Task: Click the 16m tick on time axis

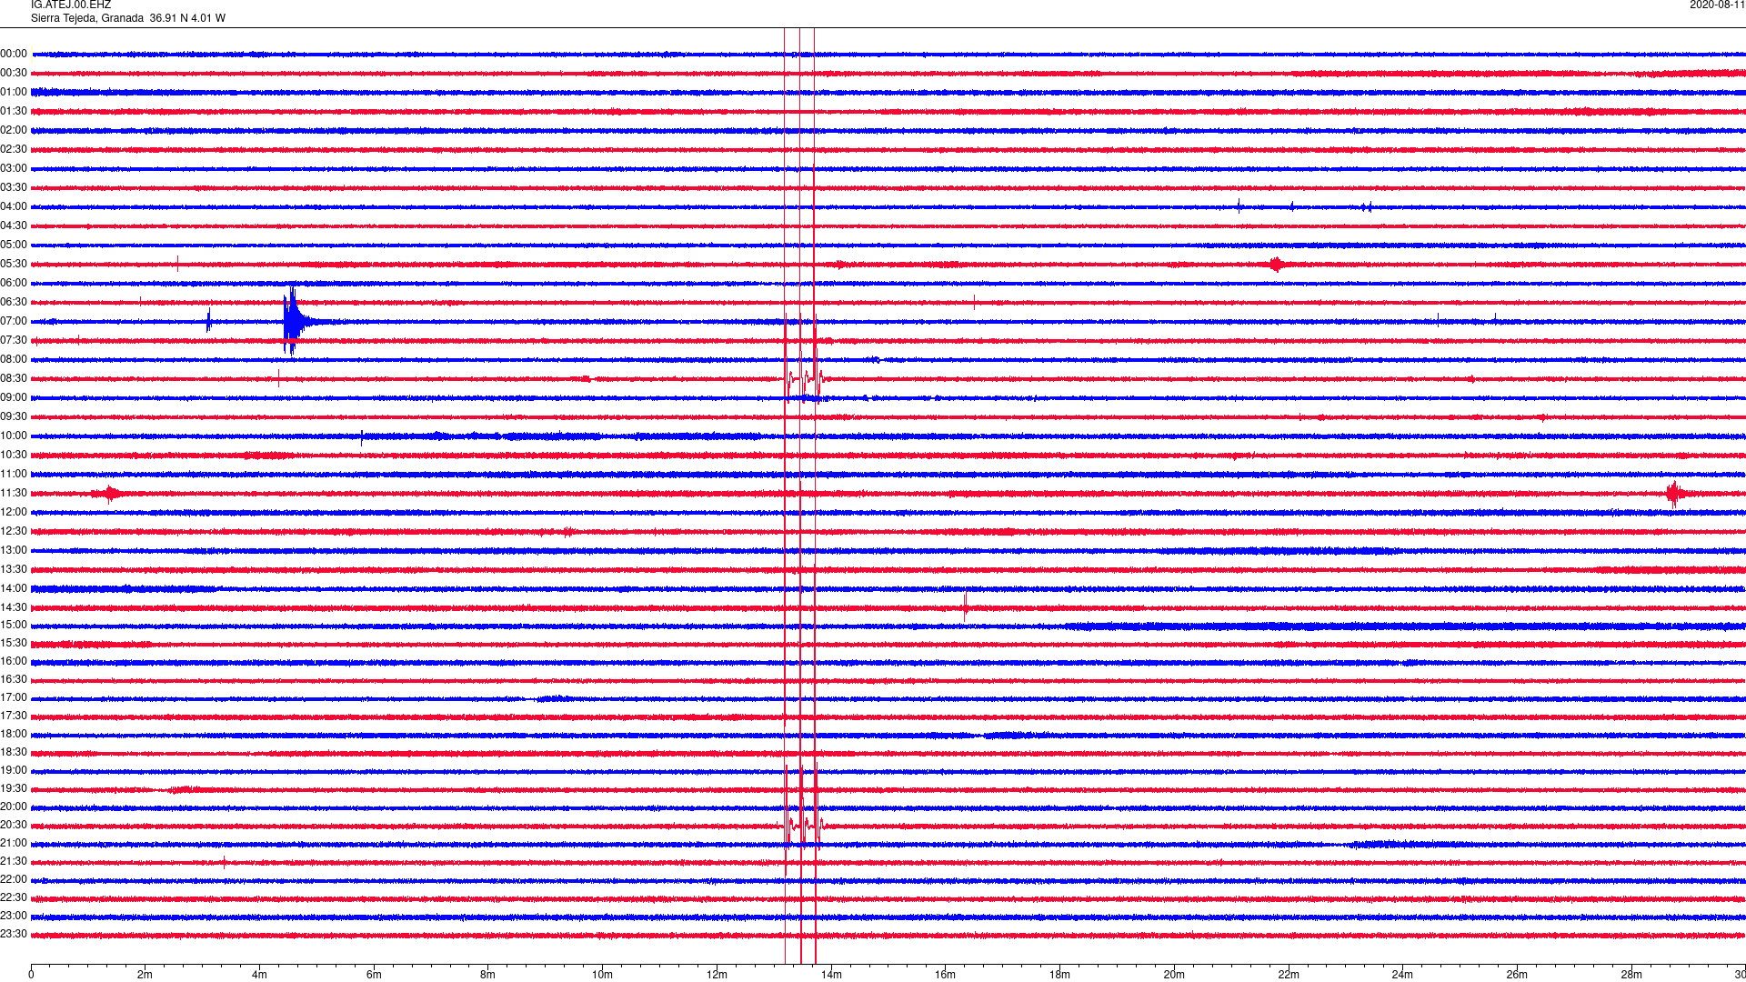Action: click(x=946, y=975)
